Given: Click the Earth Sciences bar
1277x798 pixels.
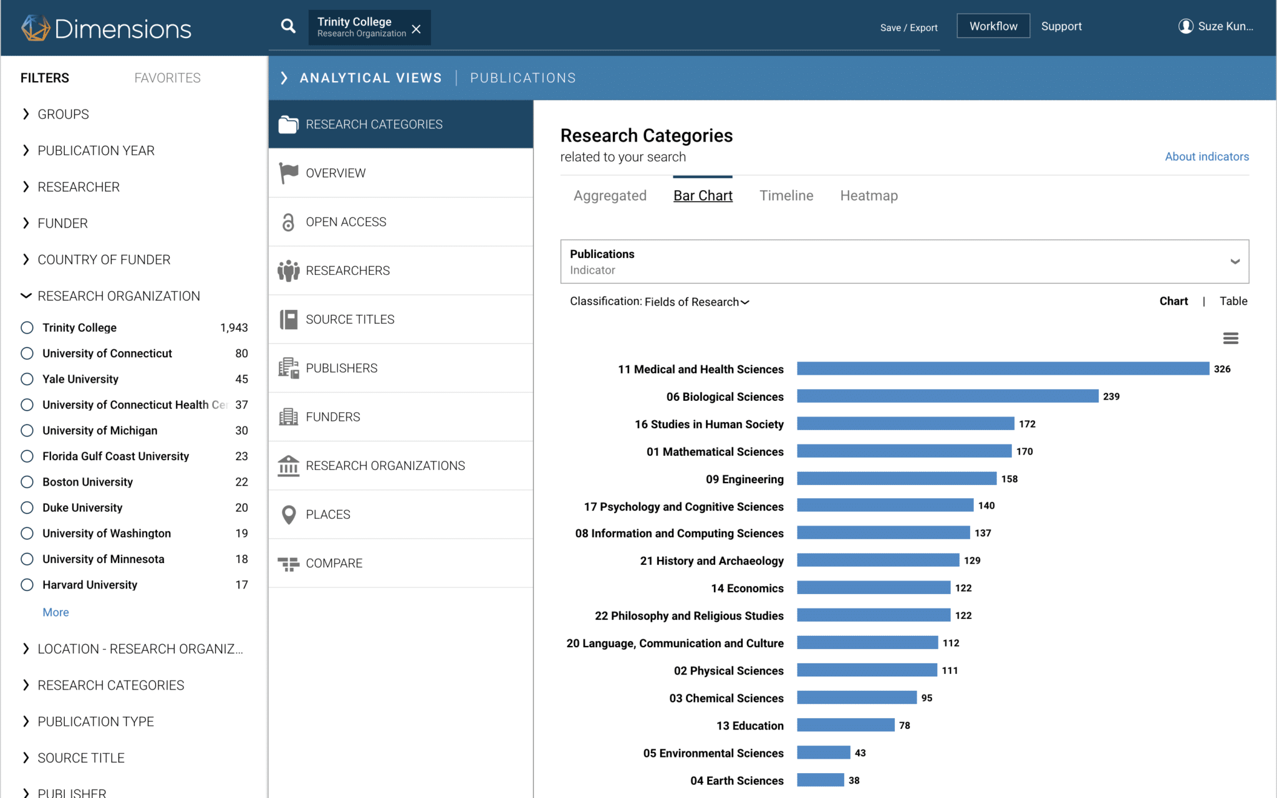Looking at the screenshot, I should [821, 780].
